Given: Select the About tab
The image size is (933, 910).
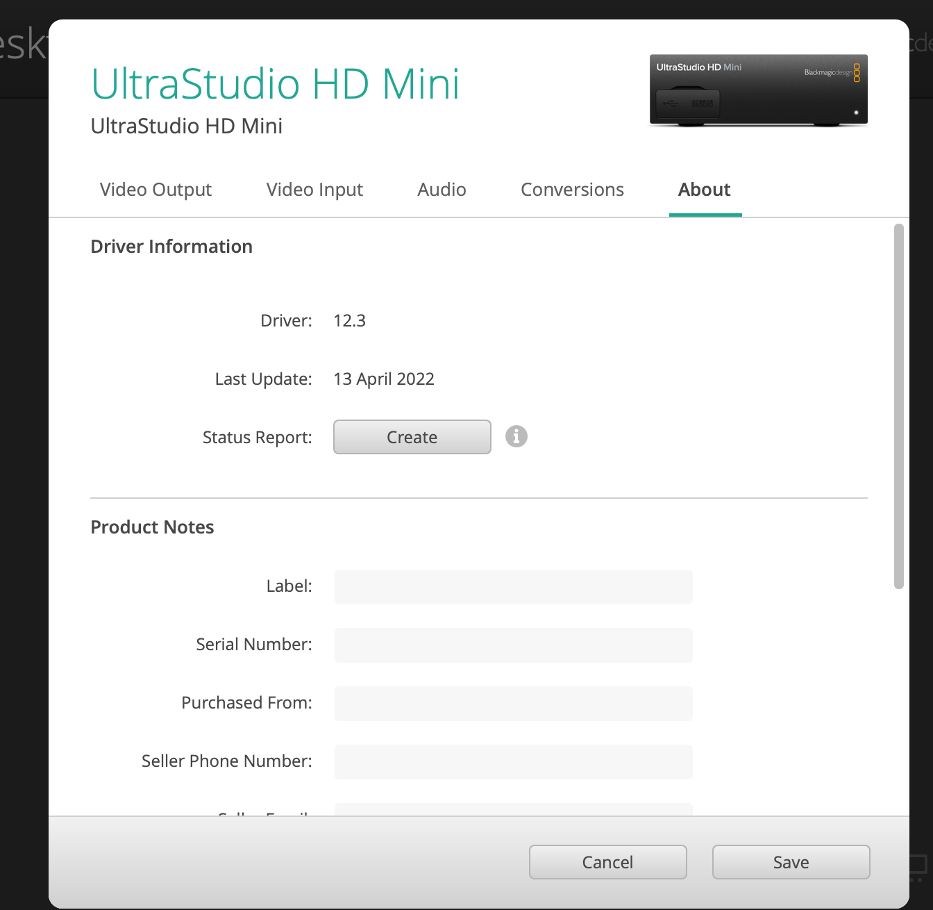Looking at the screenshot, I should (705, 190).
